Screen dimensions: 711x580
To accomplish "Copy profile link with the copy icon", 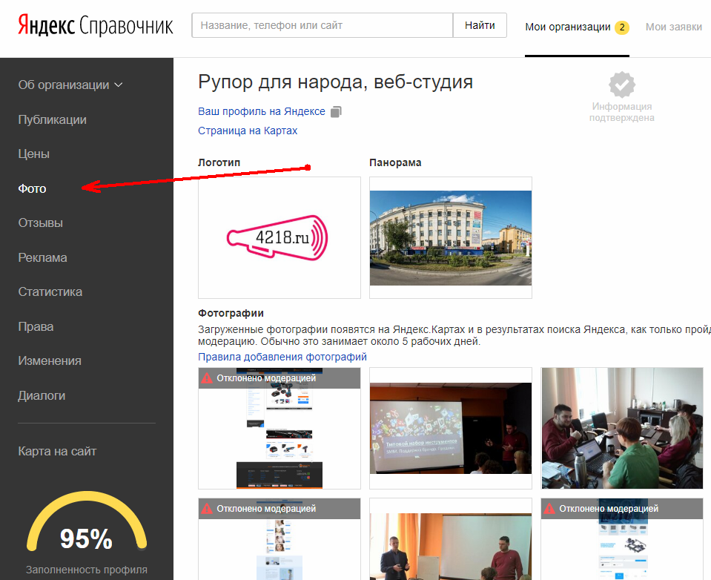I will point(336,111).
